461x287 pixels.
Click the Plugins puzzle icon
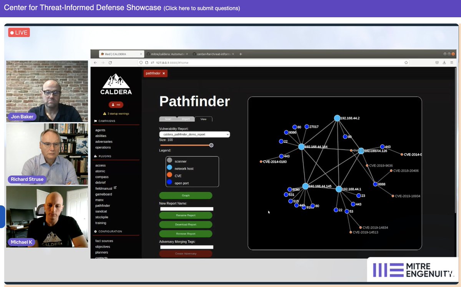click(96, 156)
